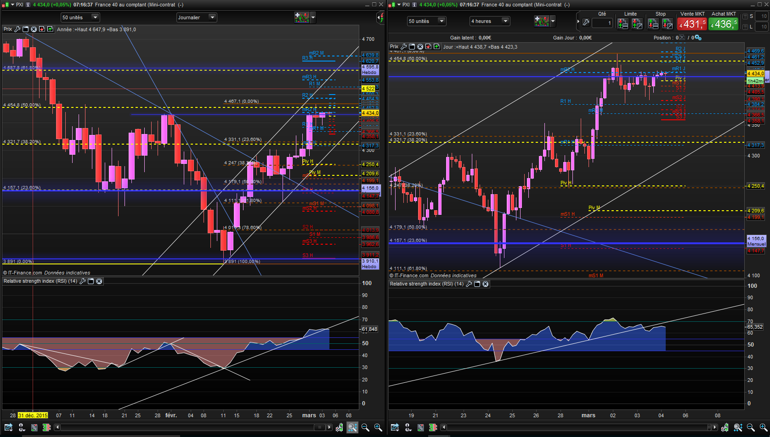
Task: Zoom out horizontally in right chart
Action: [x=751, y=427]
